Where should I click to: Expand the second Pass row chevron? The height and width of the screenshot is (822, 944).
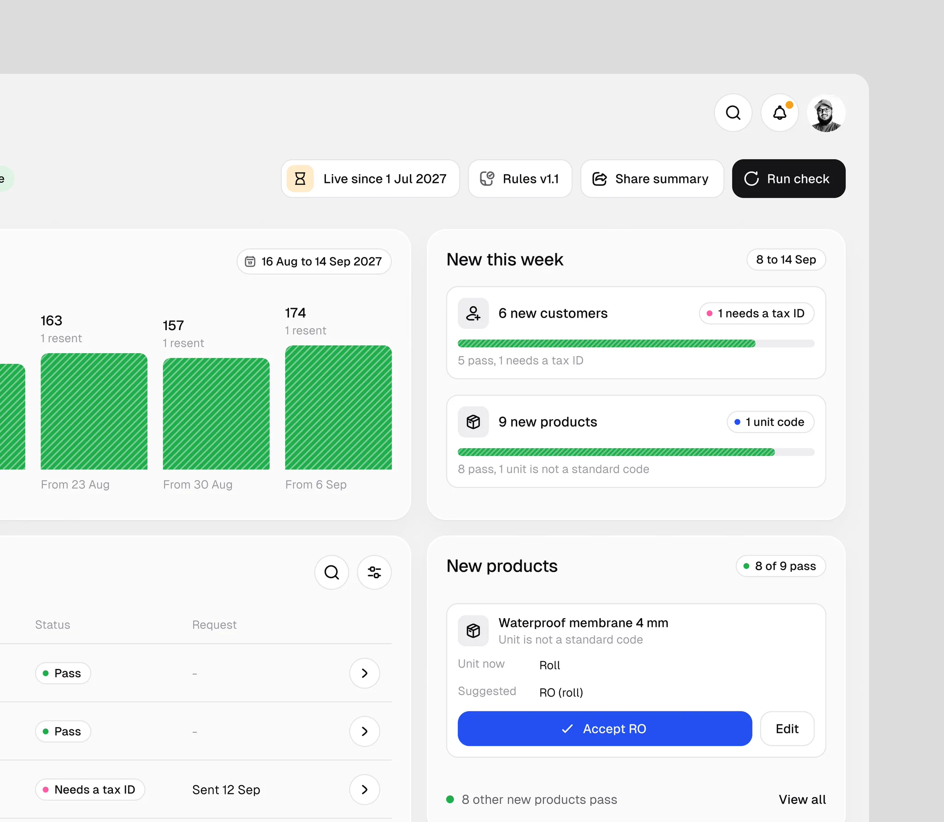click(365, 731)
